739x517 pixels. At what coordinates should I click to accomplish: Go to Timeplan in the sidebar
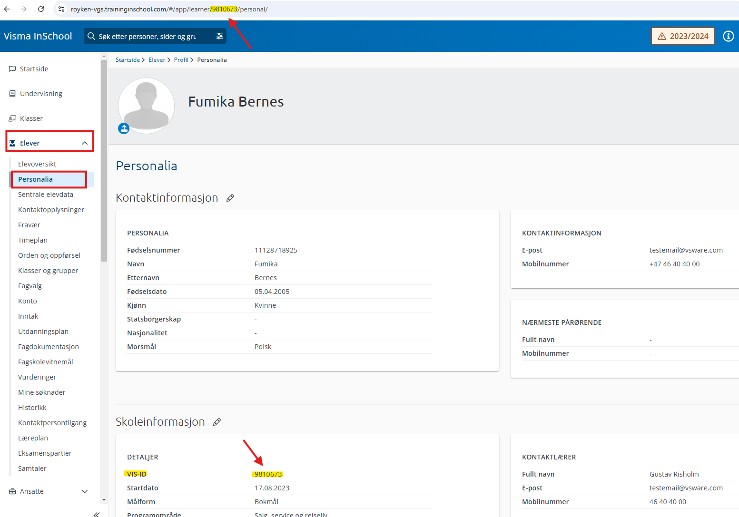tap(33, 240)
